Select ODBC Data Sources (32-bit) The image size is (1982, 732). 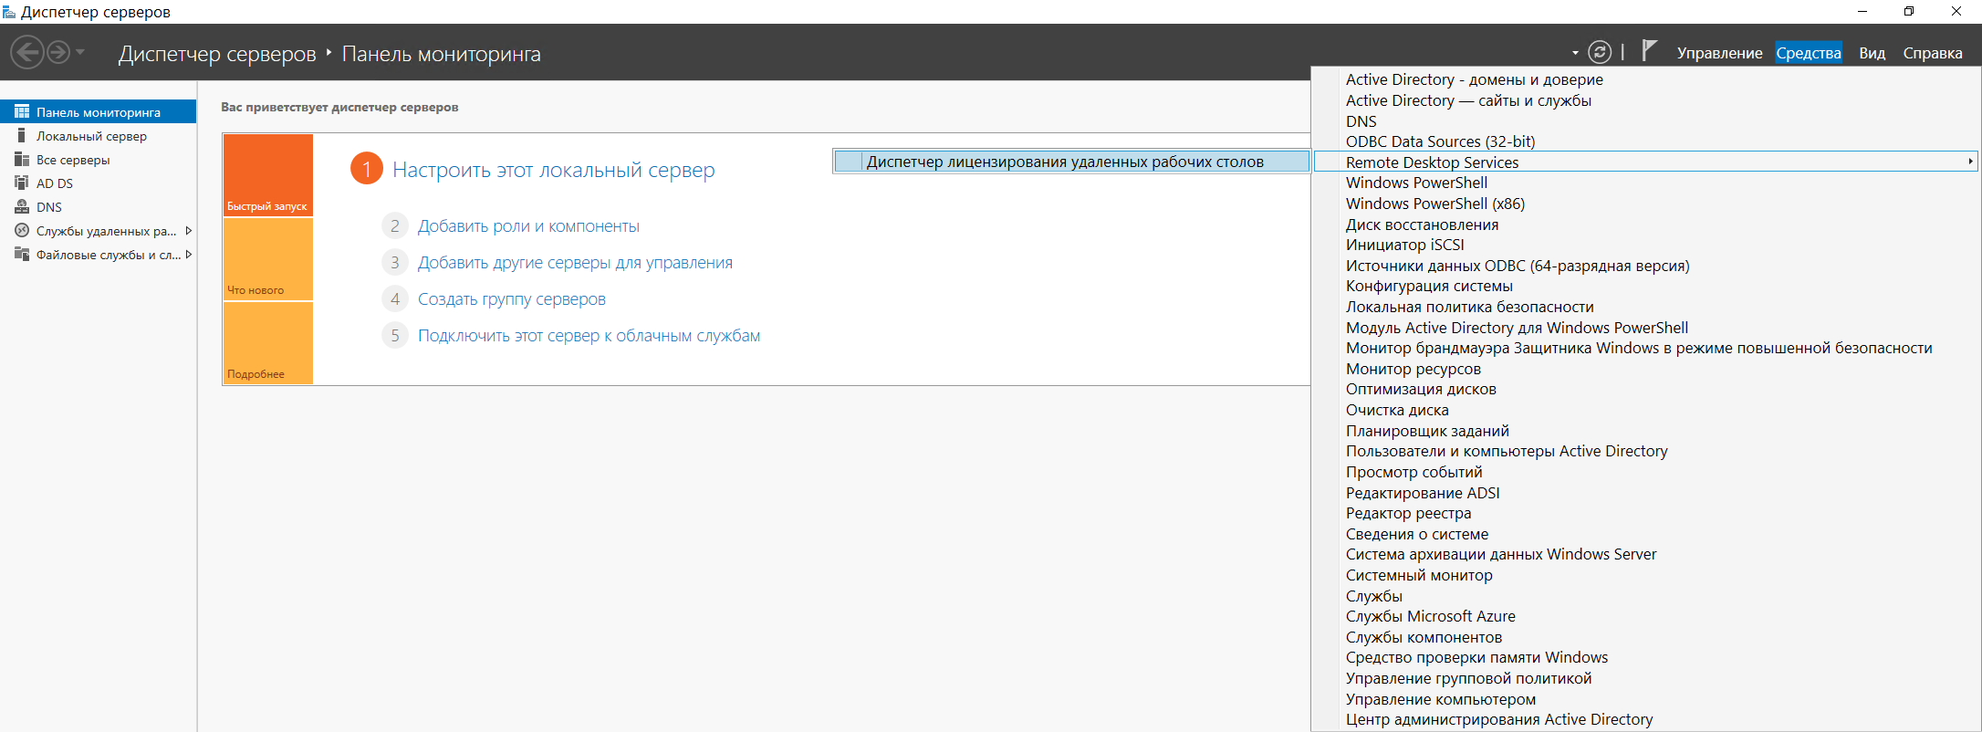pyautogui.click(x=1440, y=141)
